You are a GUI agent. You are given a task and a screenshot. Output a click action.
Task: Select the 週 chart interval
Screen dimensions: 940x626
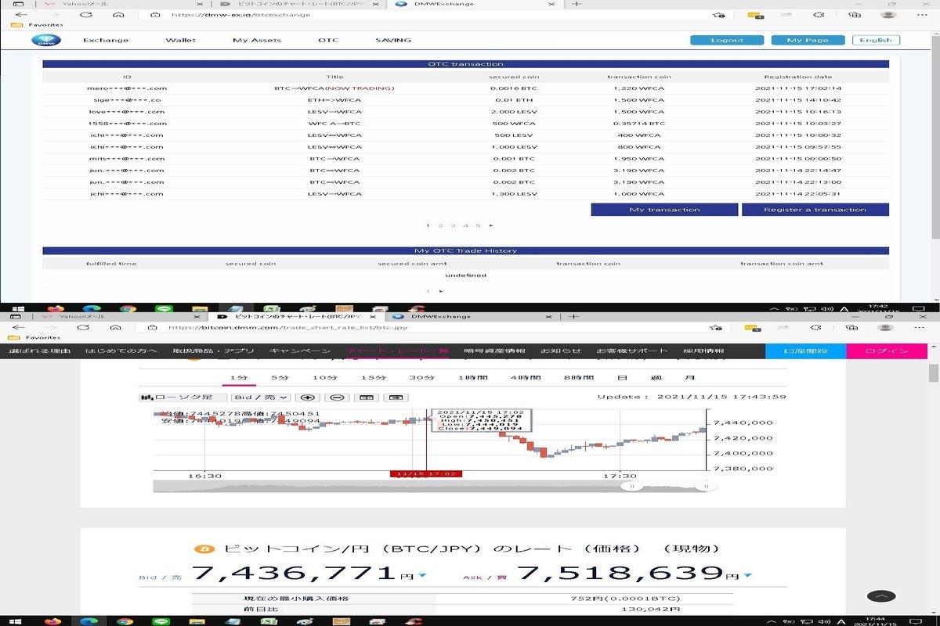[x=655, y=377]
